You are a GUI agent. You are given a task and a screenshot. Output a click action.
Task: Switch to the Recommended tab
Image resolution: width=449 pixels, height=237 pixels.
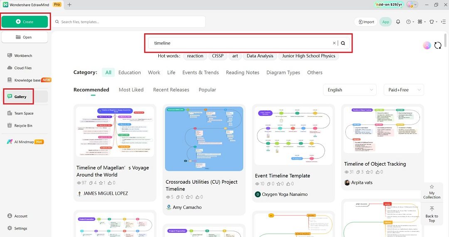(91, 90)
